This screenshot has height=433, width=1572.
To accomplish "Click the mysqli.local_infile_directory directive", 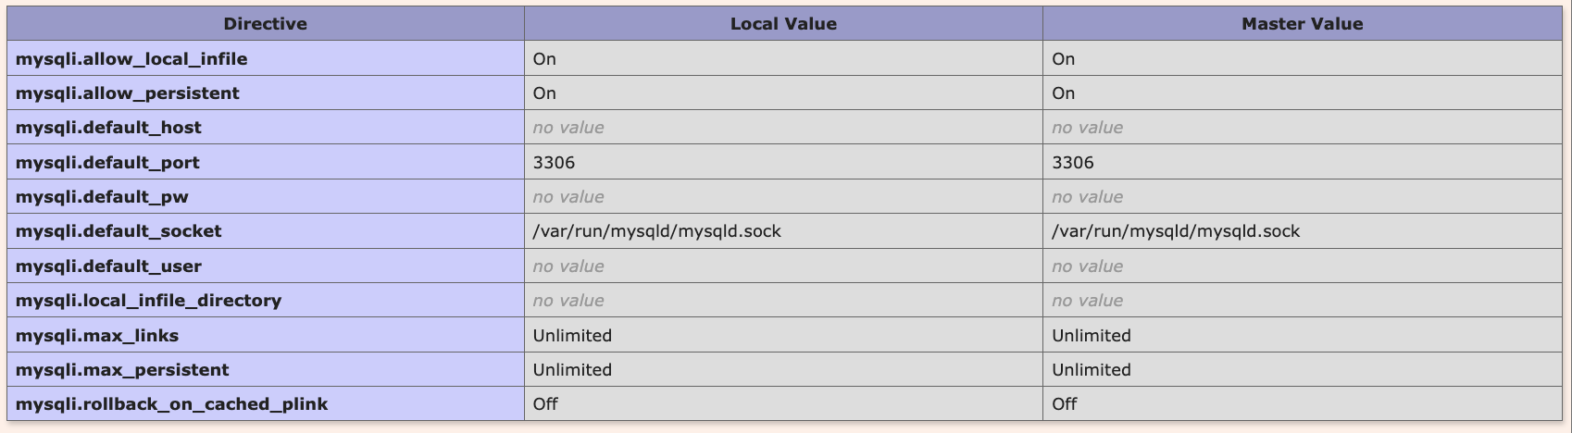I will 148,301.
